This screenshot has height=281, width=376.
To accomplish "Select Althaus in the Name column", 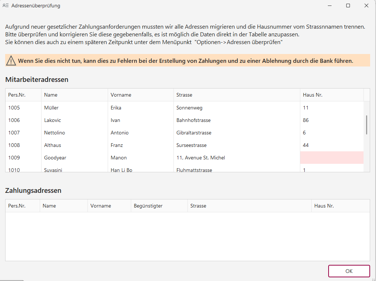I will point(53,145).
